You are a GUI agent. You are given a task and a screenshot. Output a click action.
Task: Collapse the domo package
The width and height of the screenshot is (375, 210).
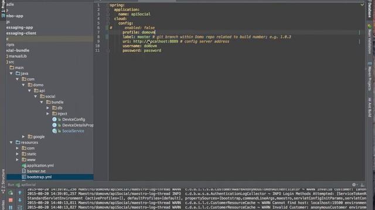tap(23, 85)
